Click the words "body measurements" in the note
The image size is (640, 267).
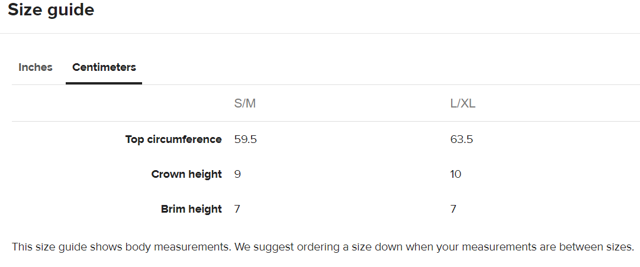177,247
